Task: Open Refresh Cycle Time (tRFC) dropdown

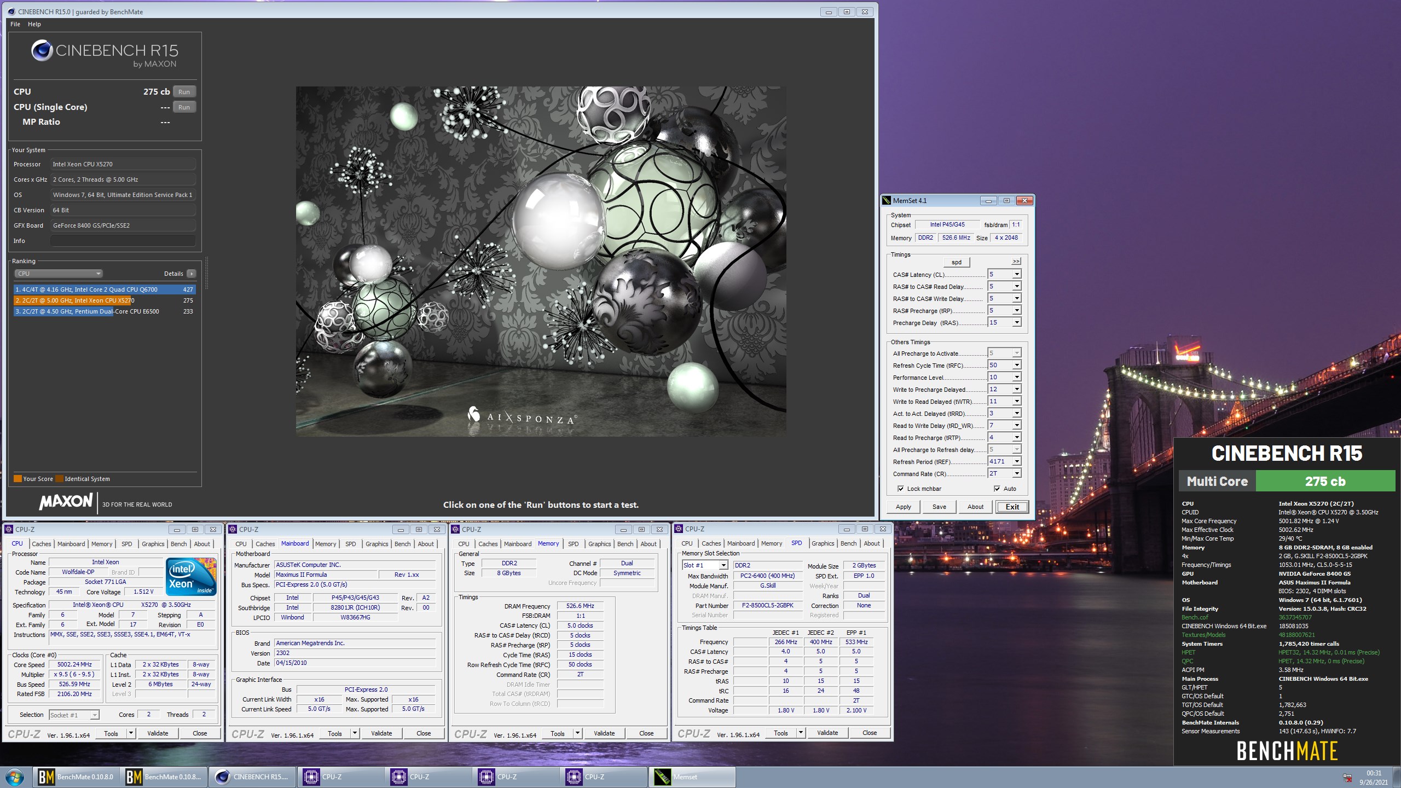Action: [1016, 365]
